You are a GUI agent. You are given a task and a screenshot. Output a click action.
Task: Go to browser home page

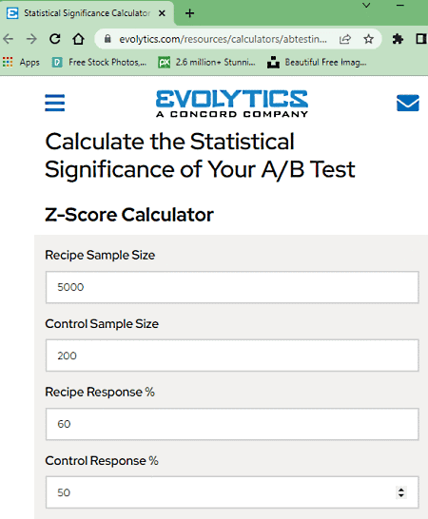coord(78,39)
